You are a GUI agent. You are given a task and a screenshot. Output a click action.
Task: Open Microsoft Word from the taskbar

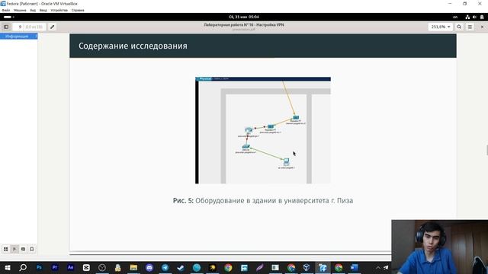[354, 267]
